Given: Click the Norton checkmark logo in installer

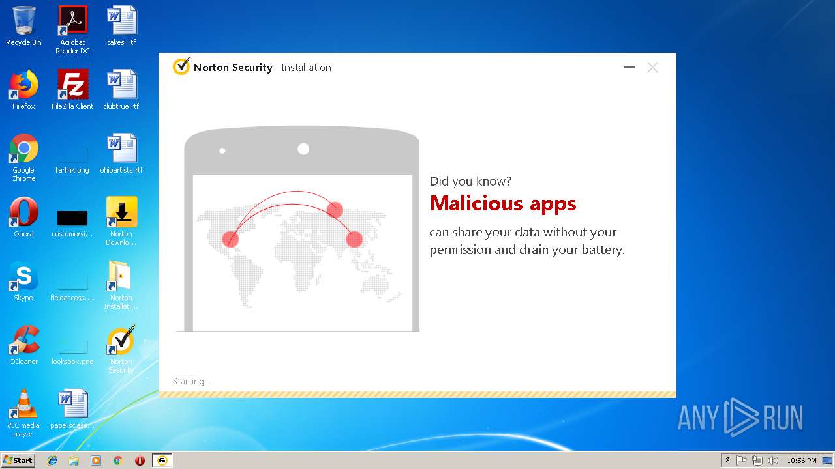Looking at the screenshot, I should [181, 66].
